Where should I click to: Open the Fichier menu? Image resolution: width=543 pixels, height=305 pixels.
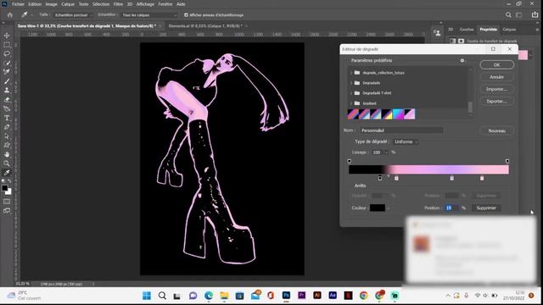[18, 4]
